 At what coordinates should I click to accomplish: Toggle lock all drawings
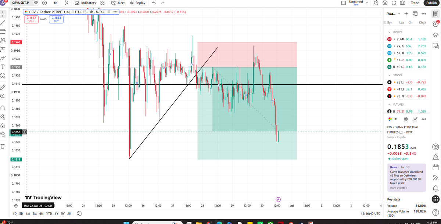(3, 125)
